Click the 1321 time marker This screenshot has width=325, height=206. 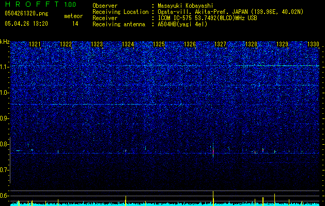click(x=35, y=44)
